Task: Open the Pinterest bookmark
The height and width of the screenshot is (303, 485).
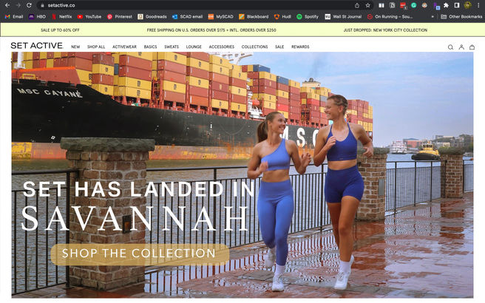Action: coord(120,17)
